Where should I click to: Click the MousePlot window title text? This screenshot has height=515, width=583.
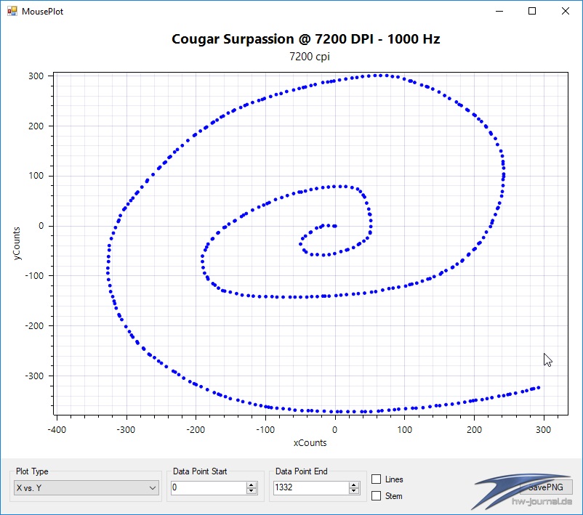[x=42, y=12]
